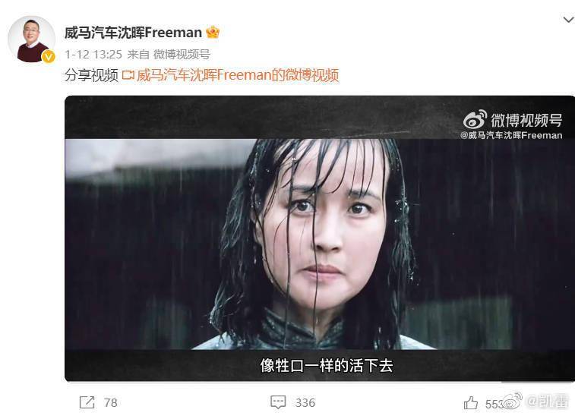Open 威马汽车沈晖Freeman的微博视频 link
The width and height of the screenshot is (575, 416).
[x=238, y=75]
